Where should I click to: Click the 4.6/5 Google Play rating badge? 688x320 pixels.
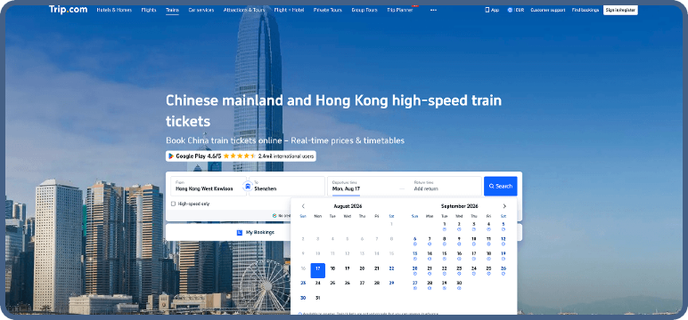coord(241,156)
